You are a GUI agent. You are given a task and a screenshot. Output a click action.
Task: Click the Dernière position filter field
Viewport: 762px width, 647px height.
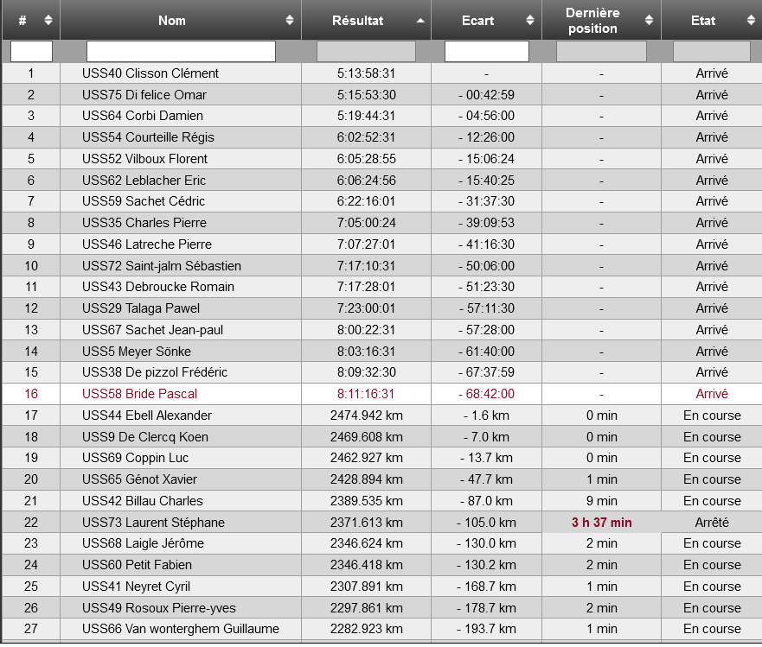[601, 52]
